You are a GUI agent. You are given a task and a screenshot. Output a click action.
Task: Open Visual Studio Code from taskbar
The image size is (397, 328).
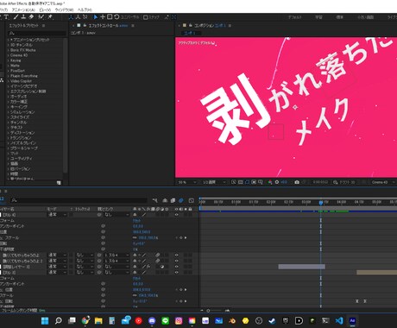tap(339, 321)
